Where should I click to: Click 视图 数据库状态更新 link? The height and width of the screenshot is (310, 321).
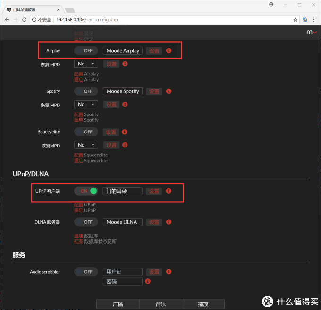[95, 241]
